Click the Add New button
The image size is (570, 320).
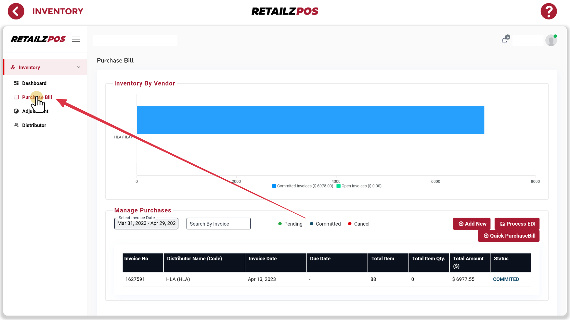pyautogui.click(x=472, y=224)
